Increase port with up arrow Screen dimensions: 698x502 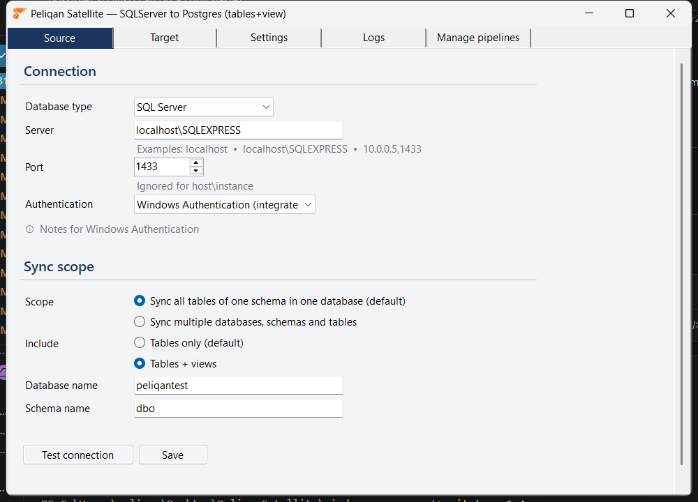click(x=196, y=162)
